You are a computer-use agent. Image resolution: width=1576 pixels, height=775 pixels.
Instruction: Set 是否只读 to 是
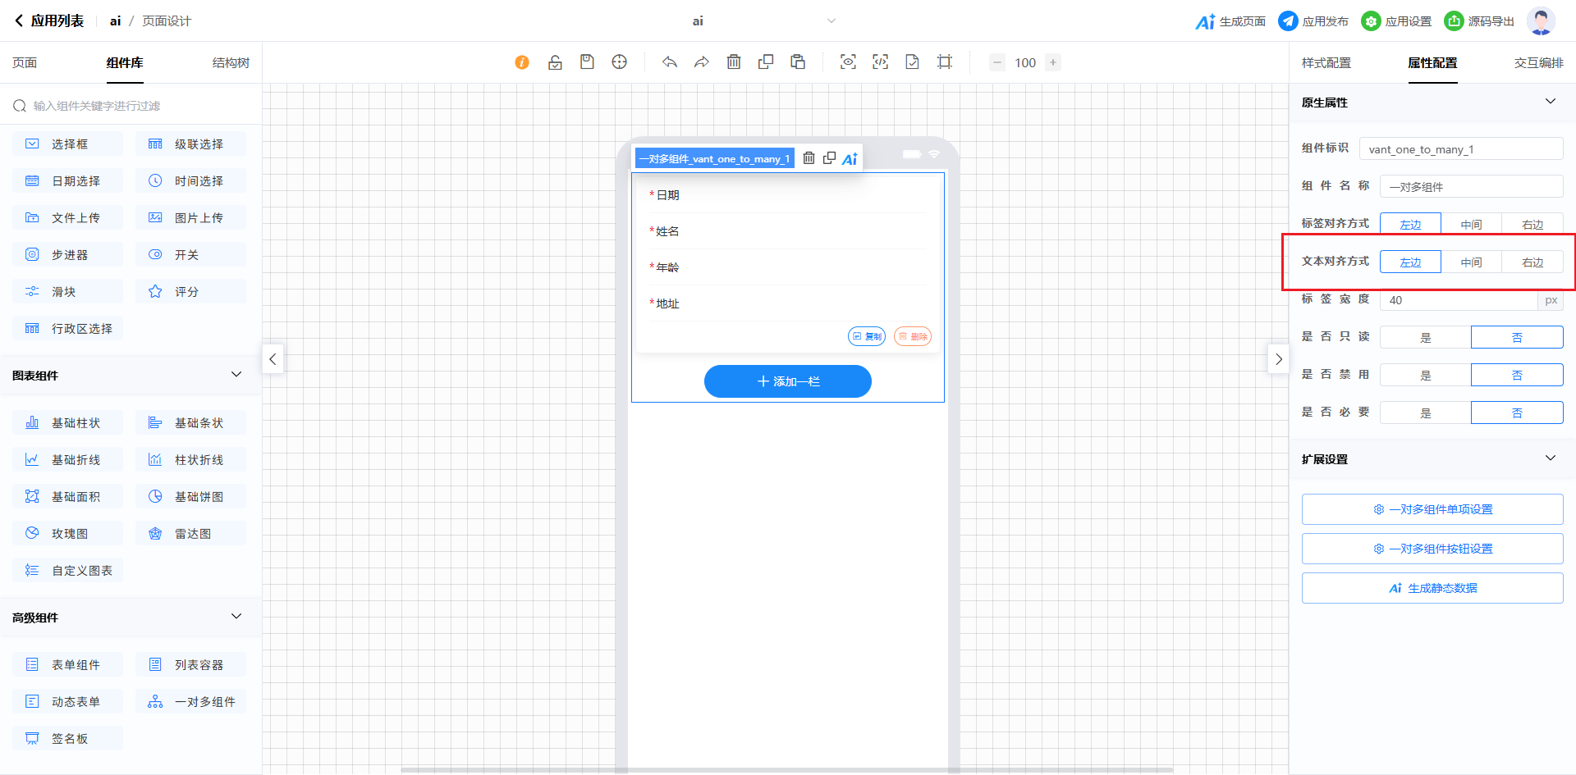pyautogui.click(x=1425, y=337)
